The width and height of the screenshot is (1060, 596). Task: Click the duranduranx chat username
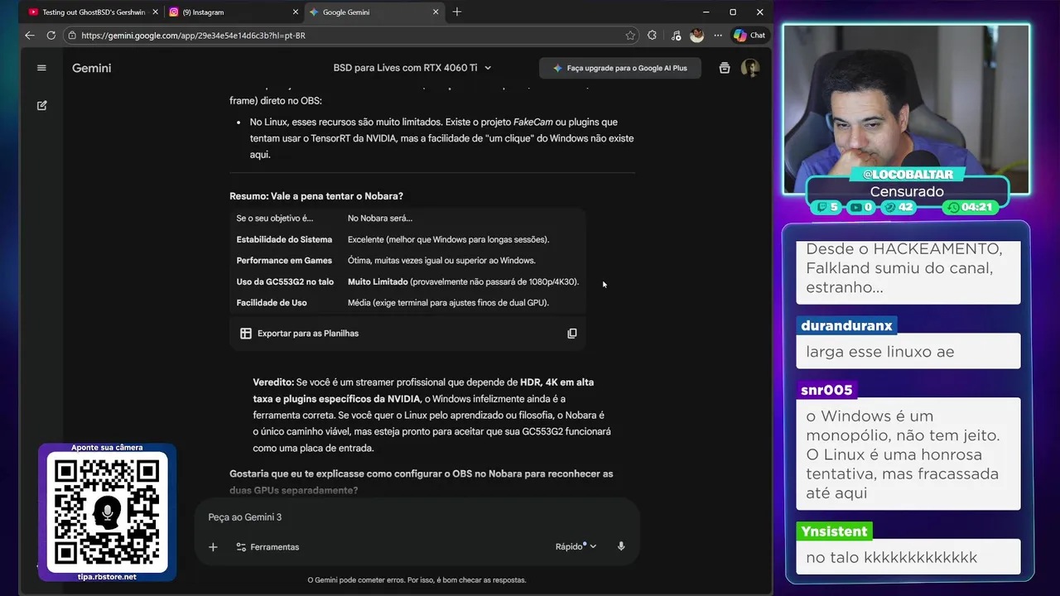coord(846,326)
